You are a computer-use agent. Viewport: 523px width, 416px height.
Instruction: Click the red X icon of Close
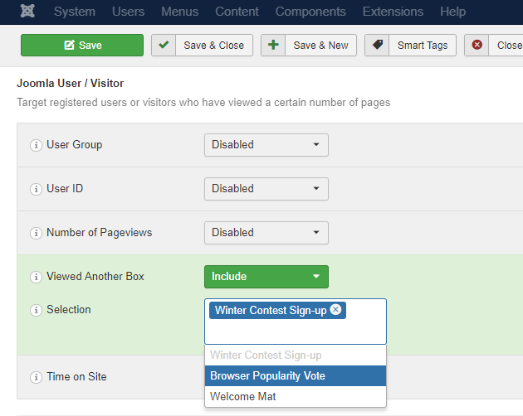(477, 45)
